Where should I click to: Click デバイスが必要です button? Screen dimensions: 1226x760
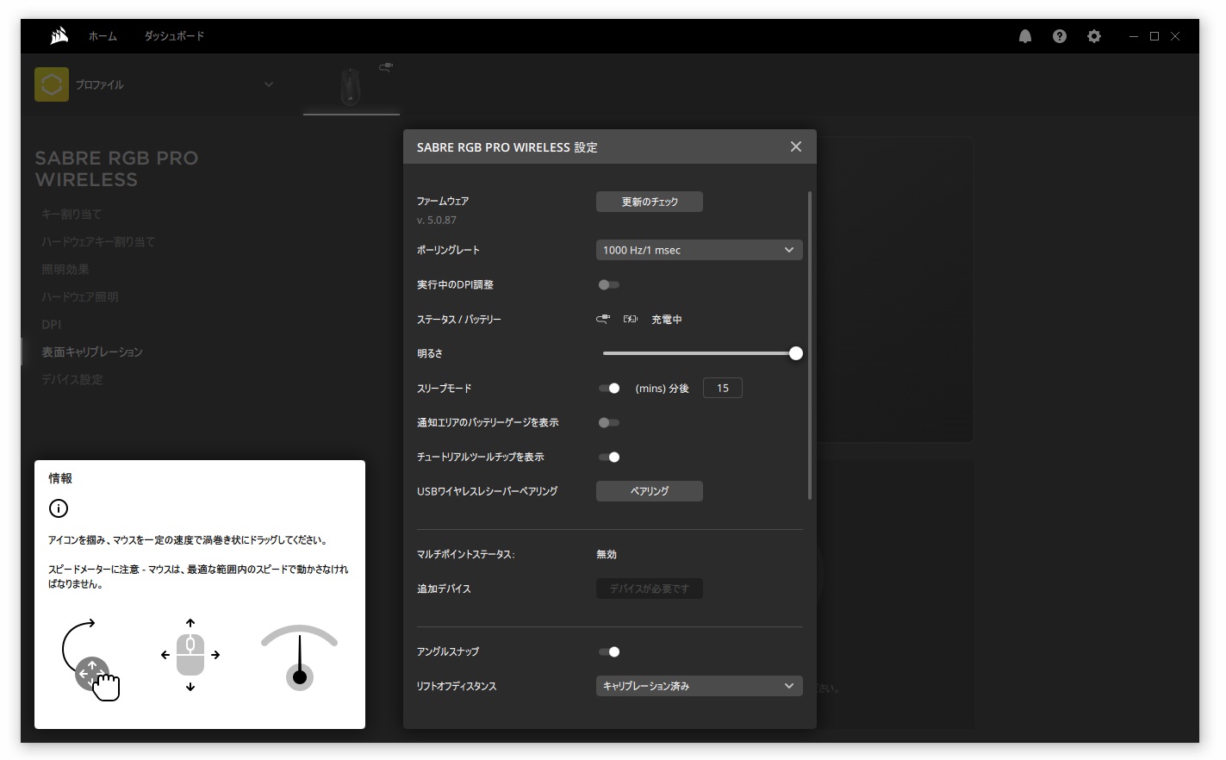pos(650,589)
